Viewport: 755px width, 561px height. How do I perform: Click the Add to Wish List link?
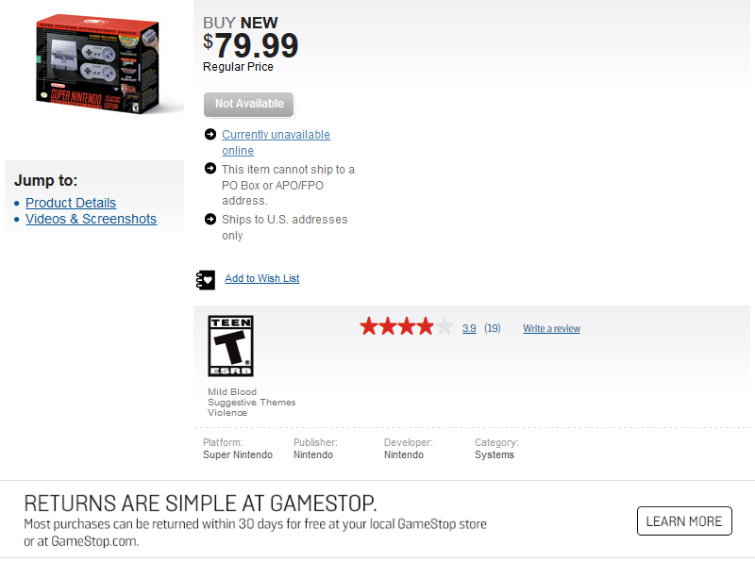(261, 279)
